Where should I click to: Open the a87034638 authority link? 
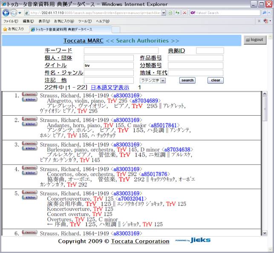tap(177, 150)
